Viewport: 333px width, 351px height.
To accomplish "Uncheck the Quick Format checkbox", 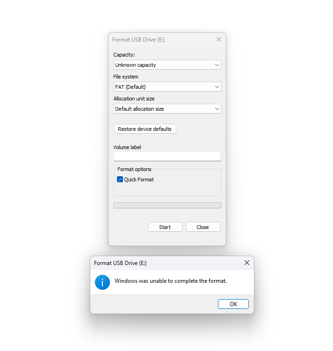I will [120, 179].
